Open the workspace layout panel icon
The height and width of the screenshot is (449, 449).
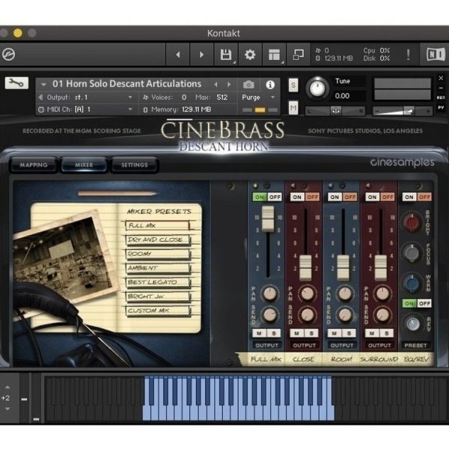tap(274, 55)
